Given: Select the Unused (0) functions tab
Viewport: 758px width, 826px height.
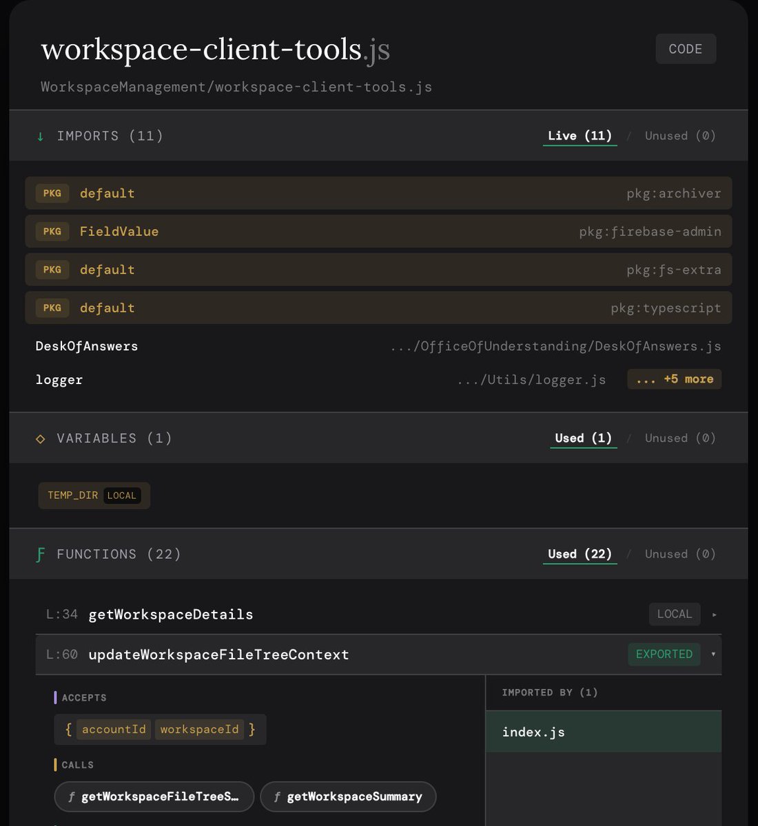Looking at the screenshot, I should coord(679,553).
